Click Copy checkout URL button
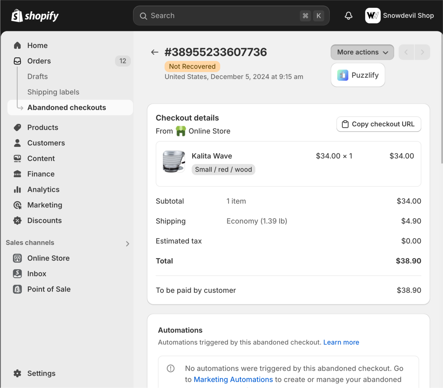The width and height of the screenshot is (443, 388). click(379, 124)
